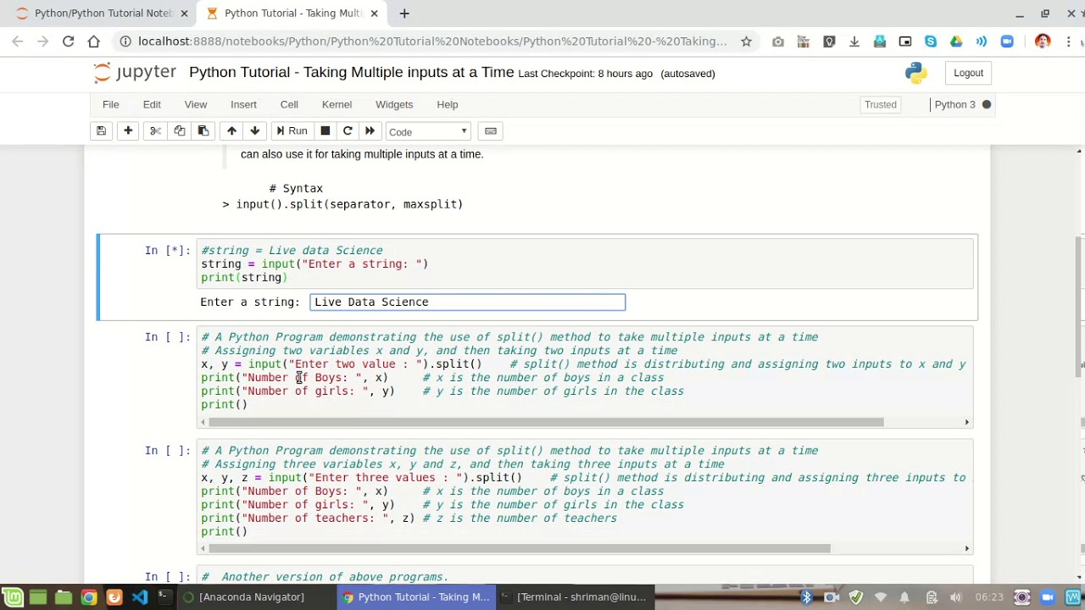Open the Edit menu
This screenshot has height=610, width=1085.
click(152, 104)
